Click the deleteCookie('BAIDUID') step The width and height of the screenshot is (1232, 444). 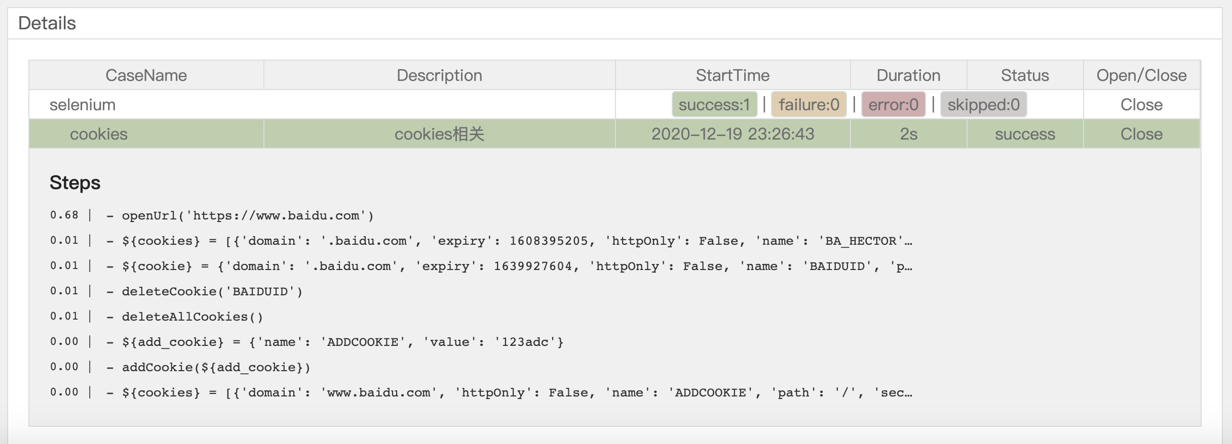[212, 292]
